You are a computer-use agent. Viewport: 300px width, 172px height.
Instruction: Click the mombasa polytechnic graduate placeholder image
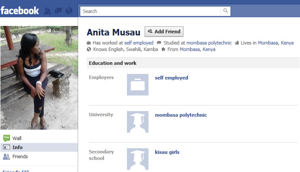point(138,121)
